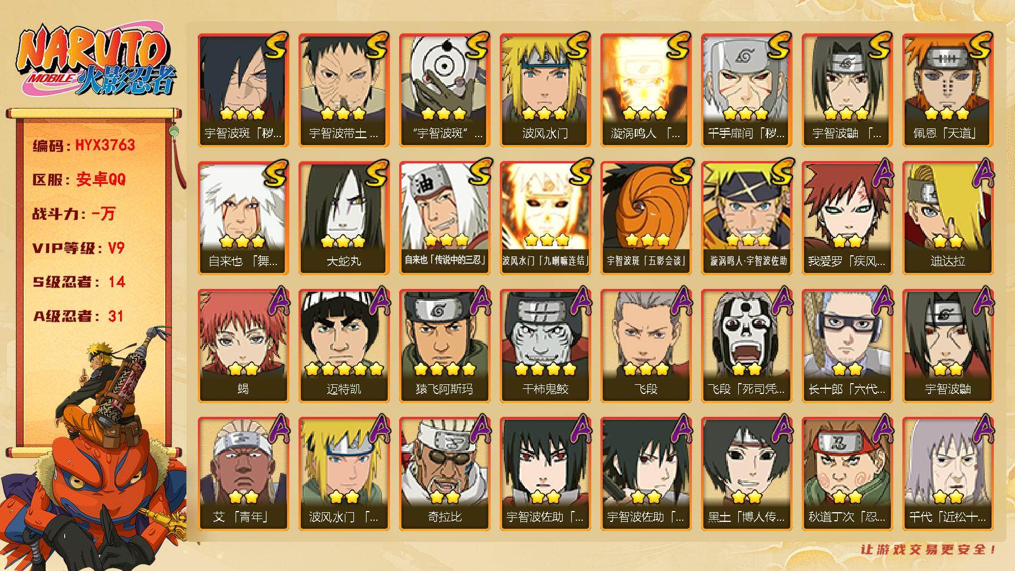Click the 千代 grey-haired ninja card
The image size is (1015, 571).
coord(947,474)
